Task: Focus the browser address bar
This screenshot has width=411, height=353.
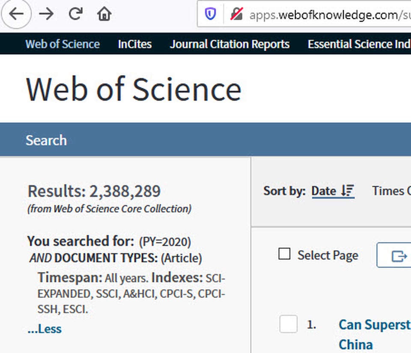Action: (304, 14)
